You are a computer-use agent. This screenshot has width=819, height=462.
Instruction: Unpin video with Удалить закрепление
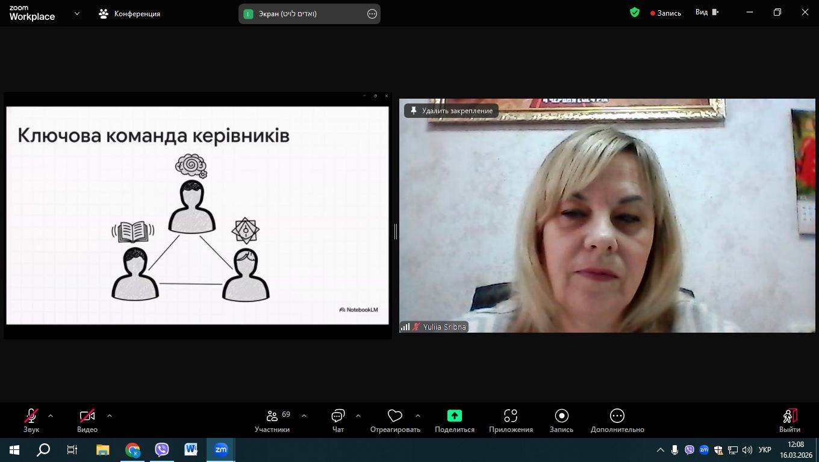[x=451, y=111]
